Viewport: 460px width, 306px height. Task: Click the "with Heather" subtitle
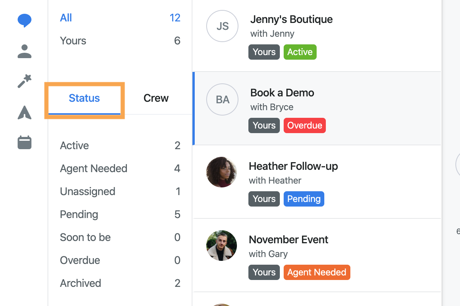tap(275, 181)
